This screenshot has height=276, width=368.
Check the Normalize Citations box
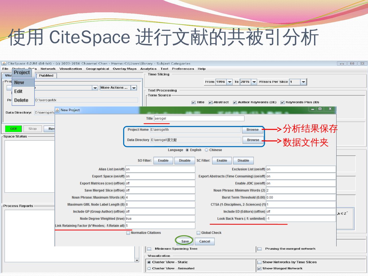point(128,233)
